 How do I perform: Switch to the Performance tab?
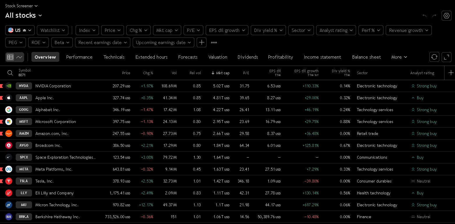(x=79, y=57)
